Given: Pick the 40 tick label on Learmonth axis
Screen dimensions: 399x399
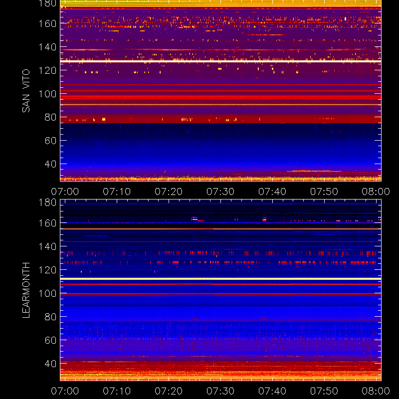Looking at the screenshot, I should click(x=50, y=364).
